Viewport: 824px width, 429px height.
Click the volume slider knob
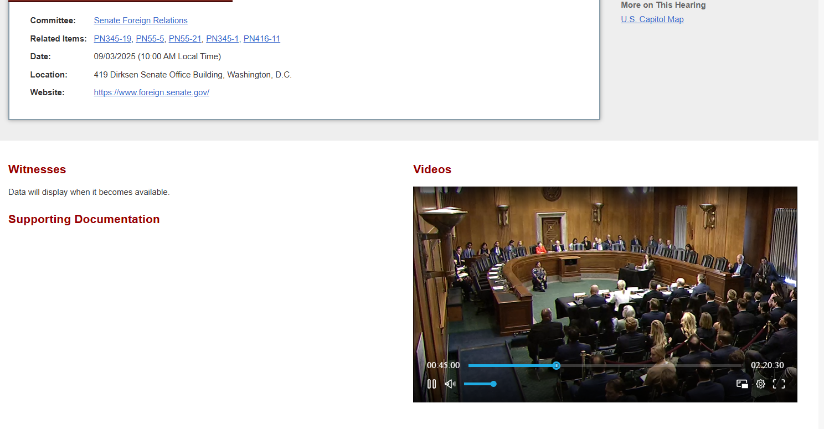pyautogui.click(x=493, y=384)
